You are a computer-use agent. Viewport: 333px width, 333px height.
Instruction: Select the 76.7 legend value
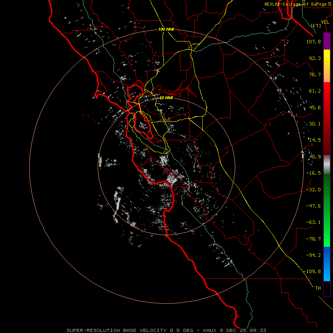[x=315, y=74]
